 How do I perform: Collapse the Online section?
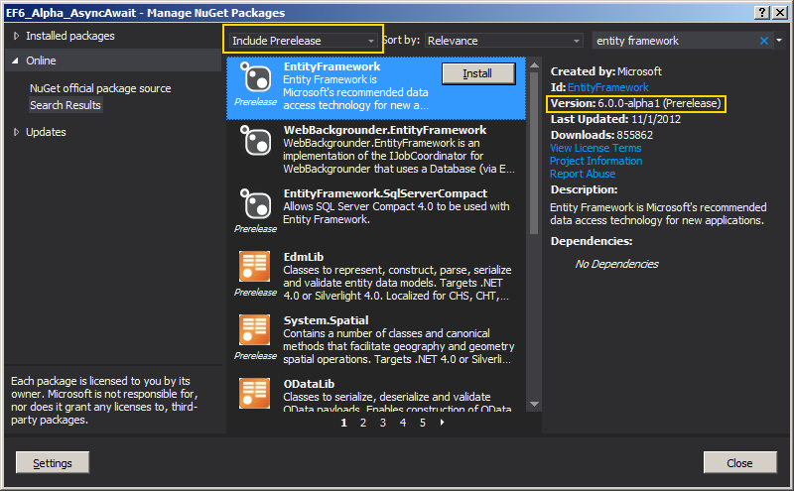[x=17, y=61]
